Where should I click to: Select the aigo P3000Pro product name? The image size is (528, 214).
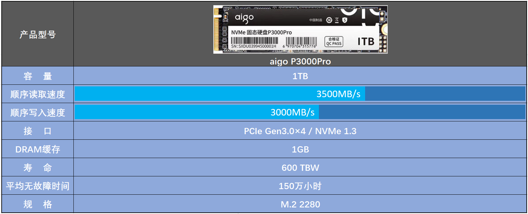point(300,62)
